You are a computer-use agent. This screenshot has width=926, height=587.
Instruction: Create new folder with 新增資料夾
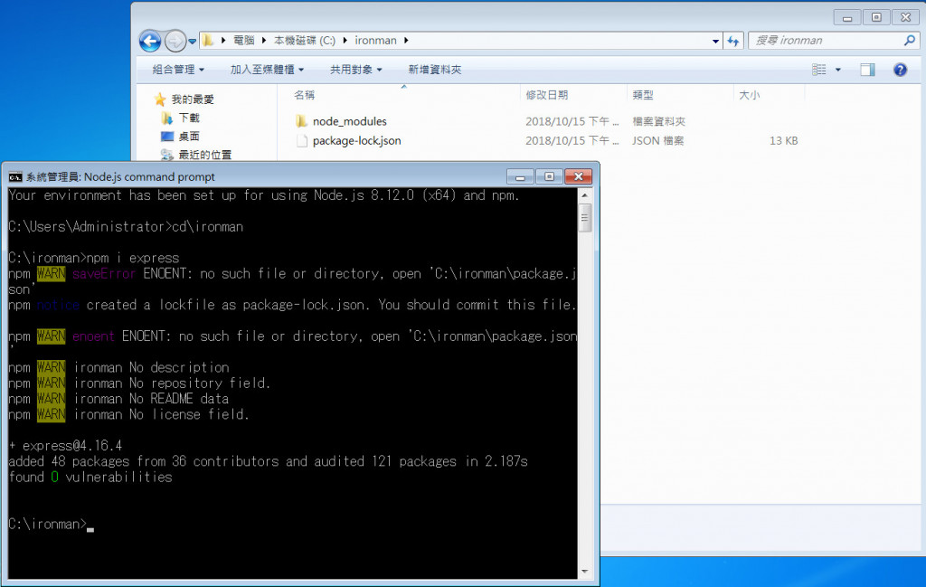pos(435,70)
